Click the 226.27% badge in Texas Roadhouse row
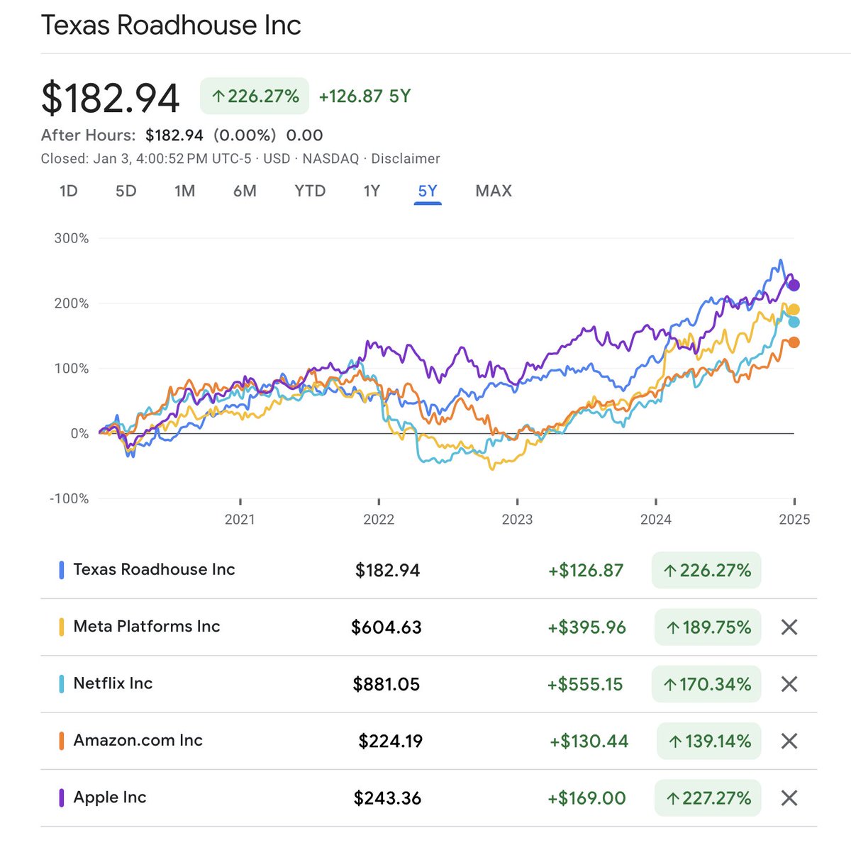The image size is (851, 845). pyautogui.click(x=706, y=570)
